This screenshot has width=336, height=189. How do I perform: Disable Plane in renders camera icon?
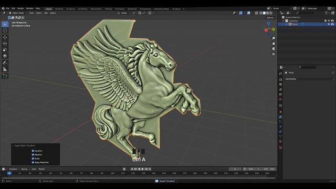click(332, 24)
